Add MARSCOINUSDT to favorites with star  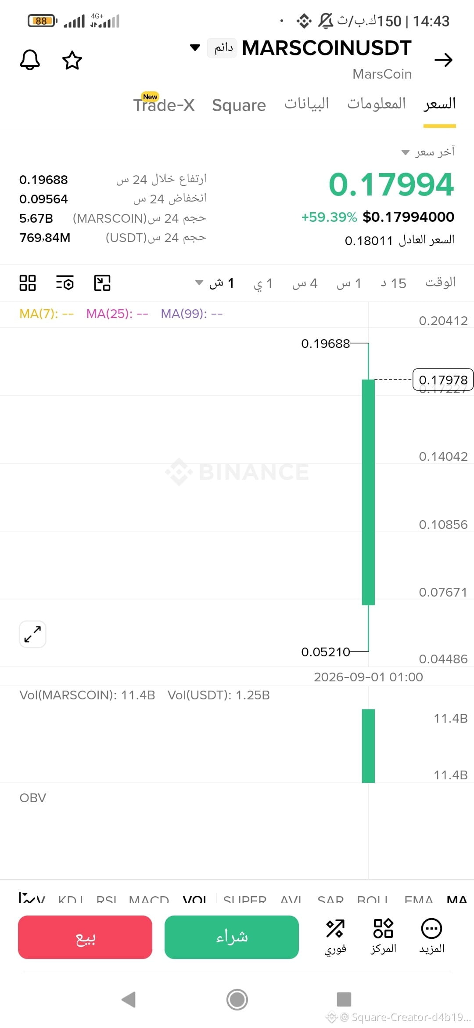72,60
